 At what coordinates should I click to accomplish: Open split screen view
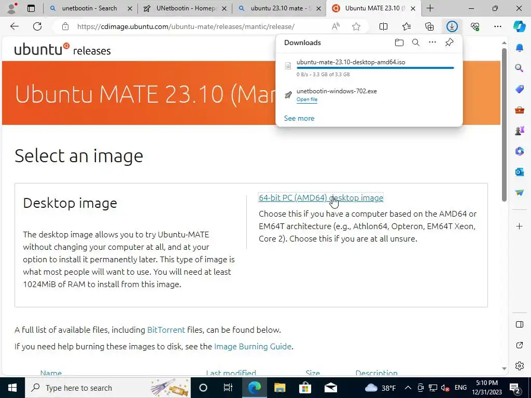(383, 26)
